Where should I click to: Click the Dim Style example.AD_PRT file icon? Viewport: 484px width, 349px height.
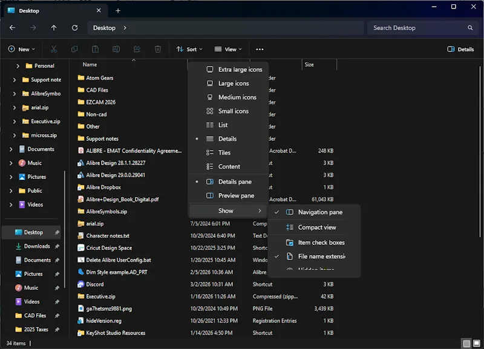click(80, 272)
